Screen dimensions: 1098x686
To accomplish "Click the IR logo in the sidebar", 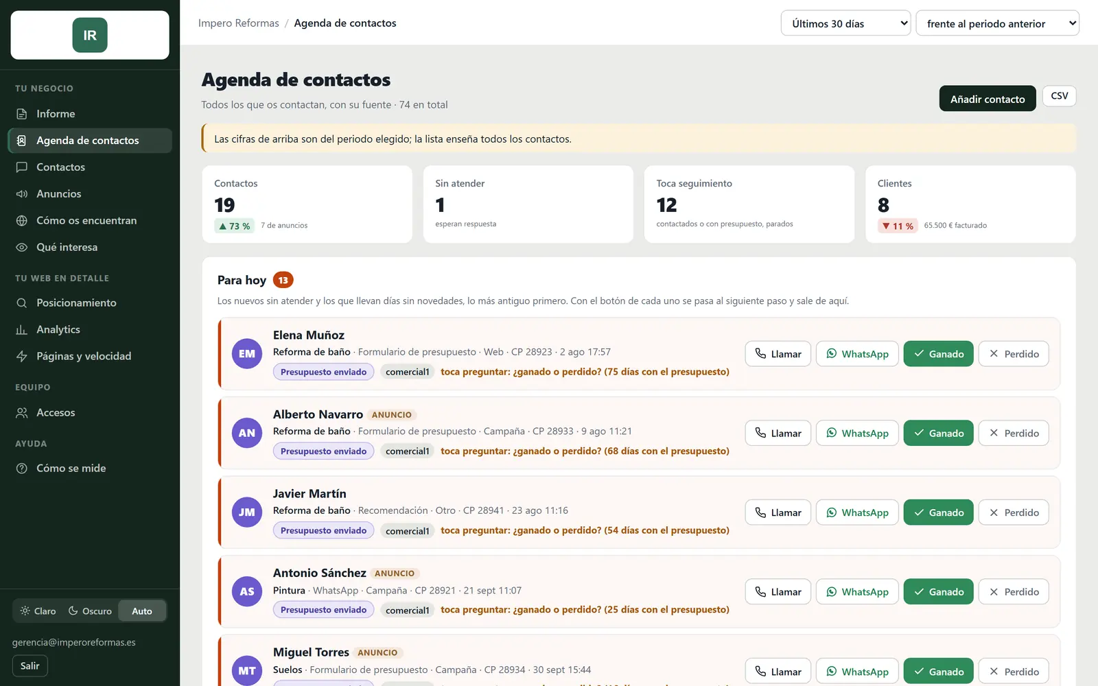I will tap(90, 35).
